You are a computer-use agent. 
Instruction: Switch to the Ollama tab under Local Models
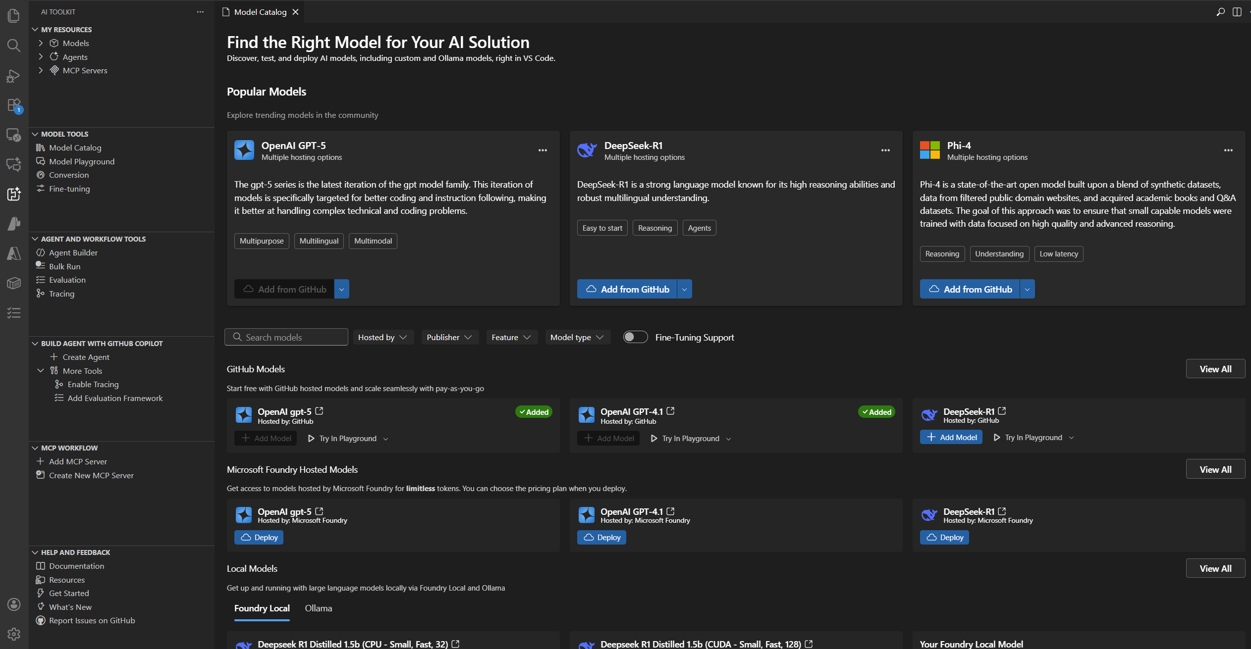pyautogui.click(x=318, y=608)
